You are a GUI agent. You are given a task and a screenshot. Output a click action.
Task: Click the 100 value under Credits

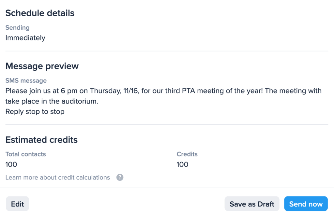coord(182,164)
